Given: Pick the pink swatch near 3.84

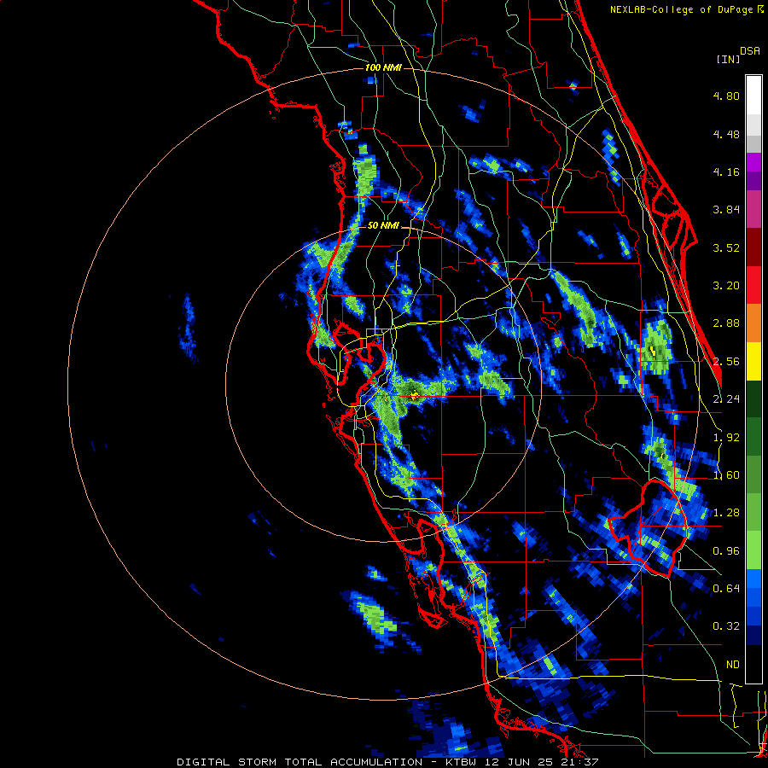Looking at the screenshot, I should click(753, 210).
